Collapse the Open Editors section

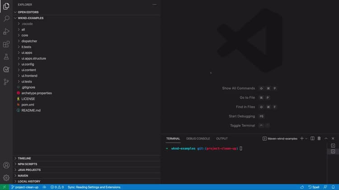pos(86,12)
